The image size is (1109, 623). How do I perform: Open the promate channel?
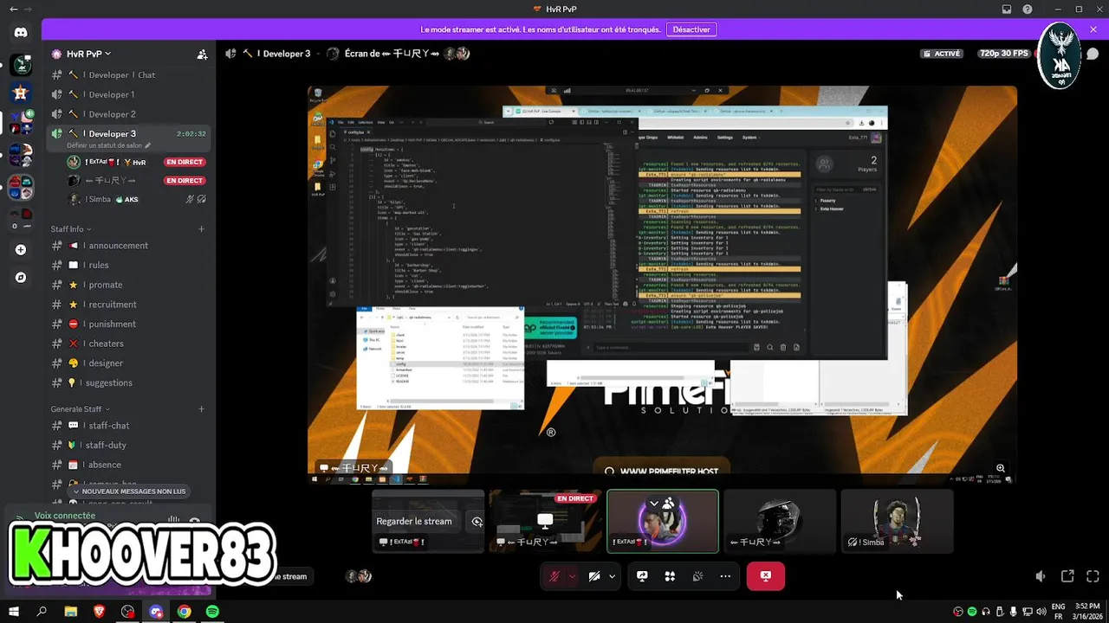128,285
